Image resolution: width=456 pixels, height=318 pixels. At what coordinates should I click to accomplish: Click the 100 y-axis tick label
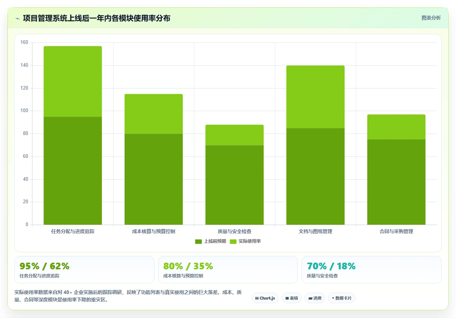click(24, 111)
